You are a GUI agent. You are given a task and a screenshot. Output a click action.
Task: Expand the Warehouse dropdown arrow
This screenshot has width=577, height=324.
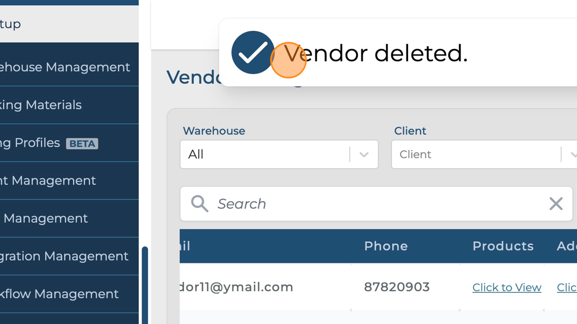pos(364,155)
